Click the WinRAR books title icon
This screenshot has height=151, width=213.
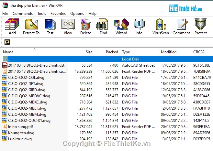click(5, 5)
